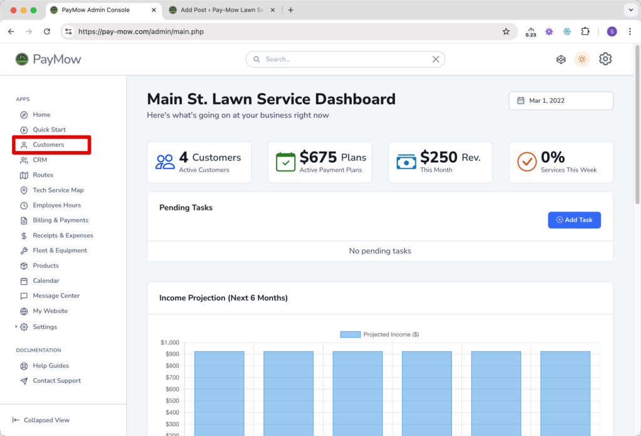Click the My Website globe icon

tap(24, 311)
